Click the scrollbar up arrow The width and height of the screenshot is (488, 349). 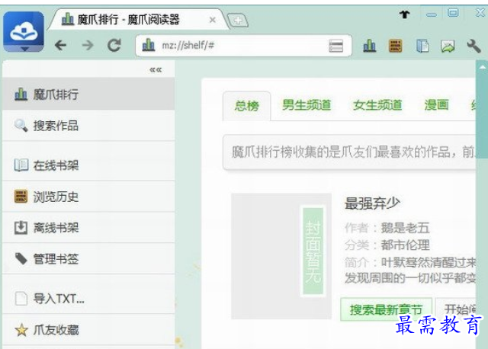483,67
